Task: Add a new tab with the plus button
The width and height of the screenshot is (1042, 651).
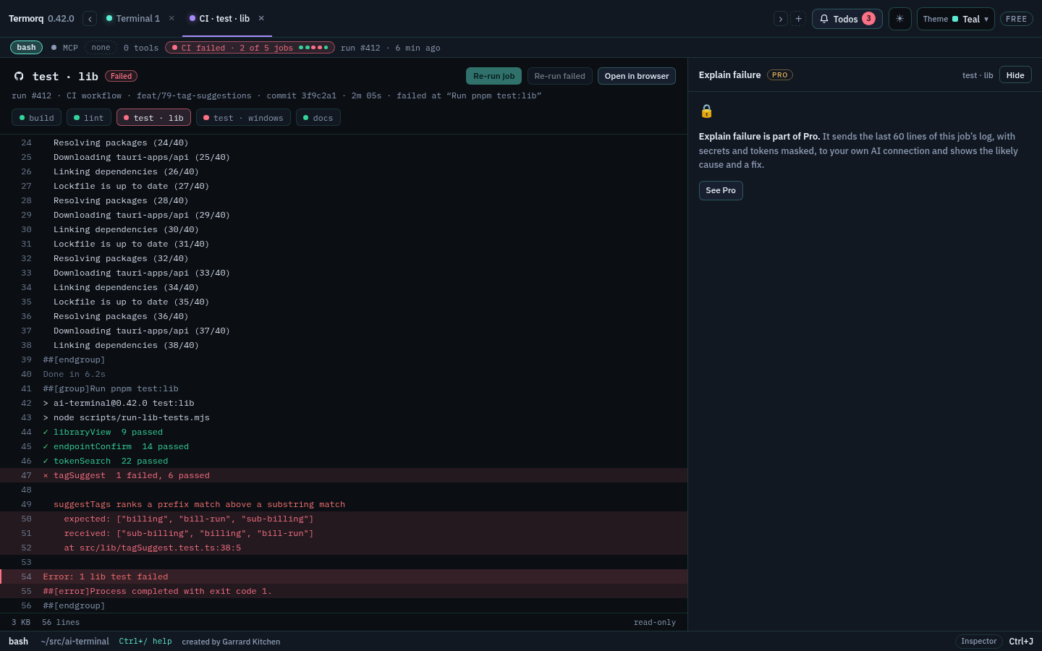Action: click(798, 19)
